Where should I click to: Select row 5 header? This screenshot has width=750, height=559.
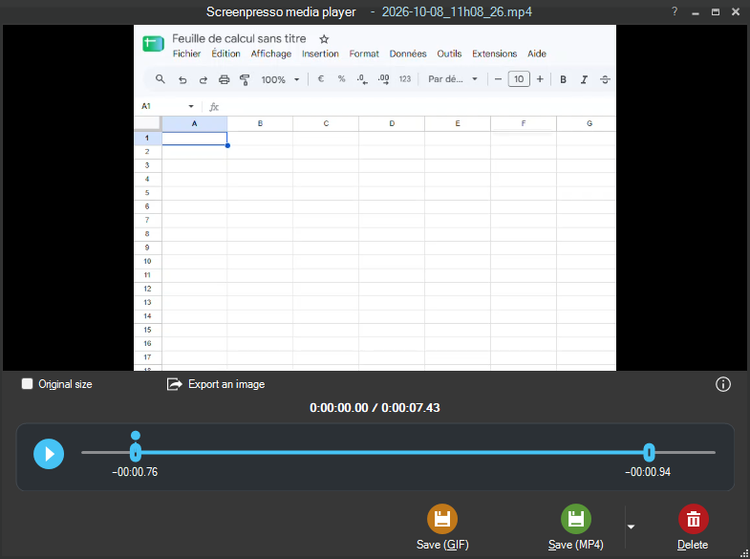point(147,193)
